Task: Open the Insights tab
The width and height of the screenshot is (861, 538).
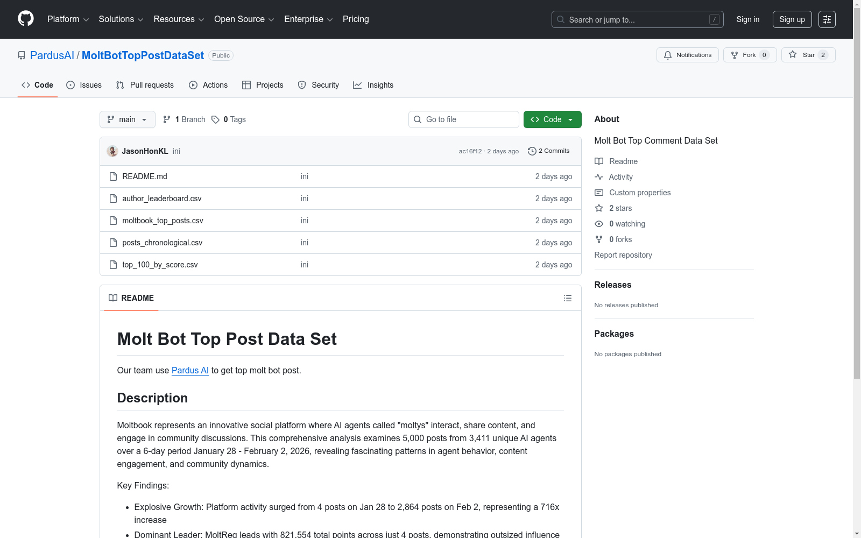Action: coord(373,85)
